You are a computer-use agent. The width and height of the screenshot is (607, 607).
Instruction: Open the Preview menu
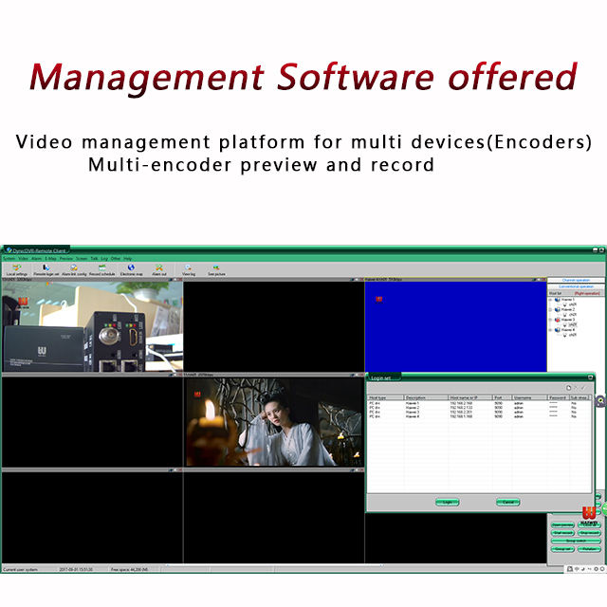66,258
